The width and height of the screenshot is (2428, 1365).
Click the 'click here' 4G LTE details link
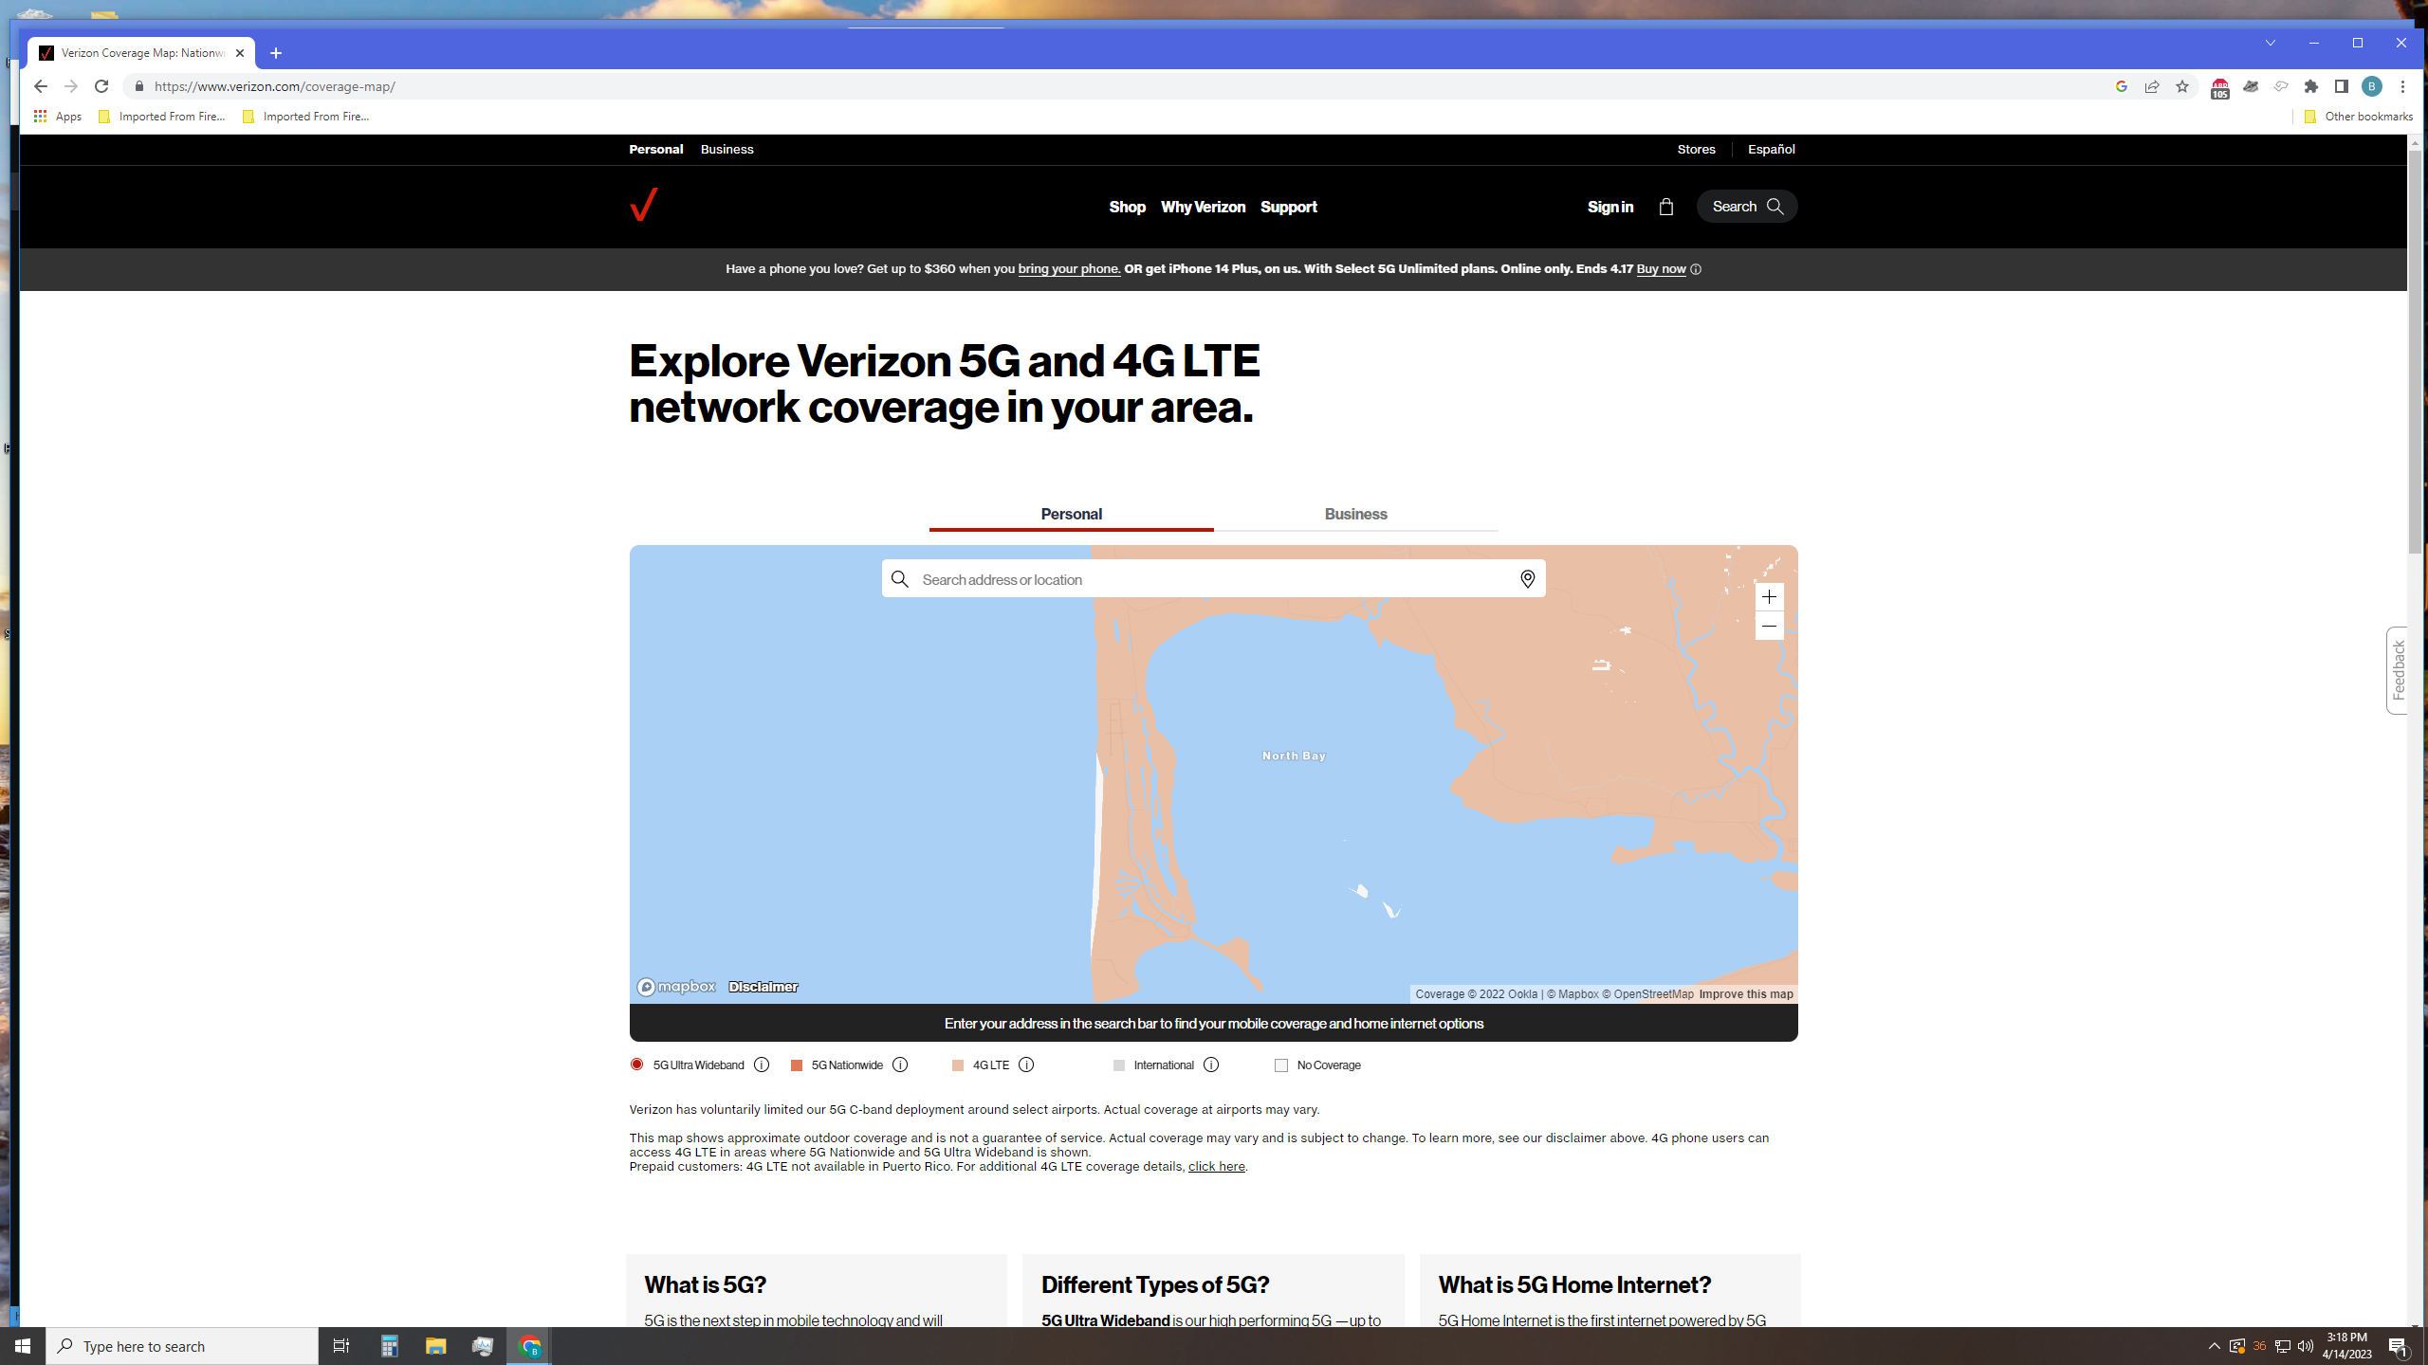pyautogui.click(x=1216, y=1167)
